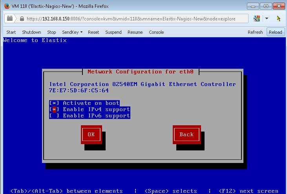Click the 'Network Configuration for eth0' title
Viewport: 287px width, 194px height.
[x=141, y=71]
